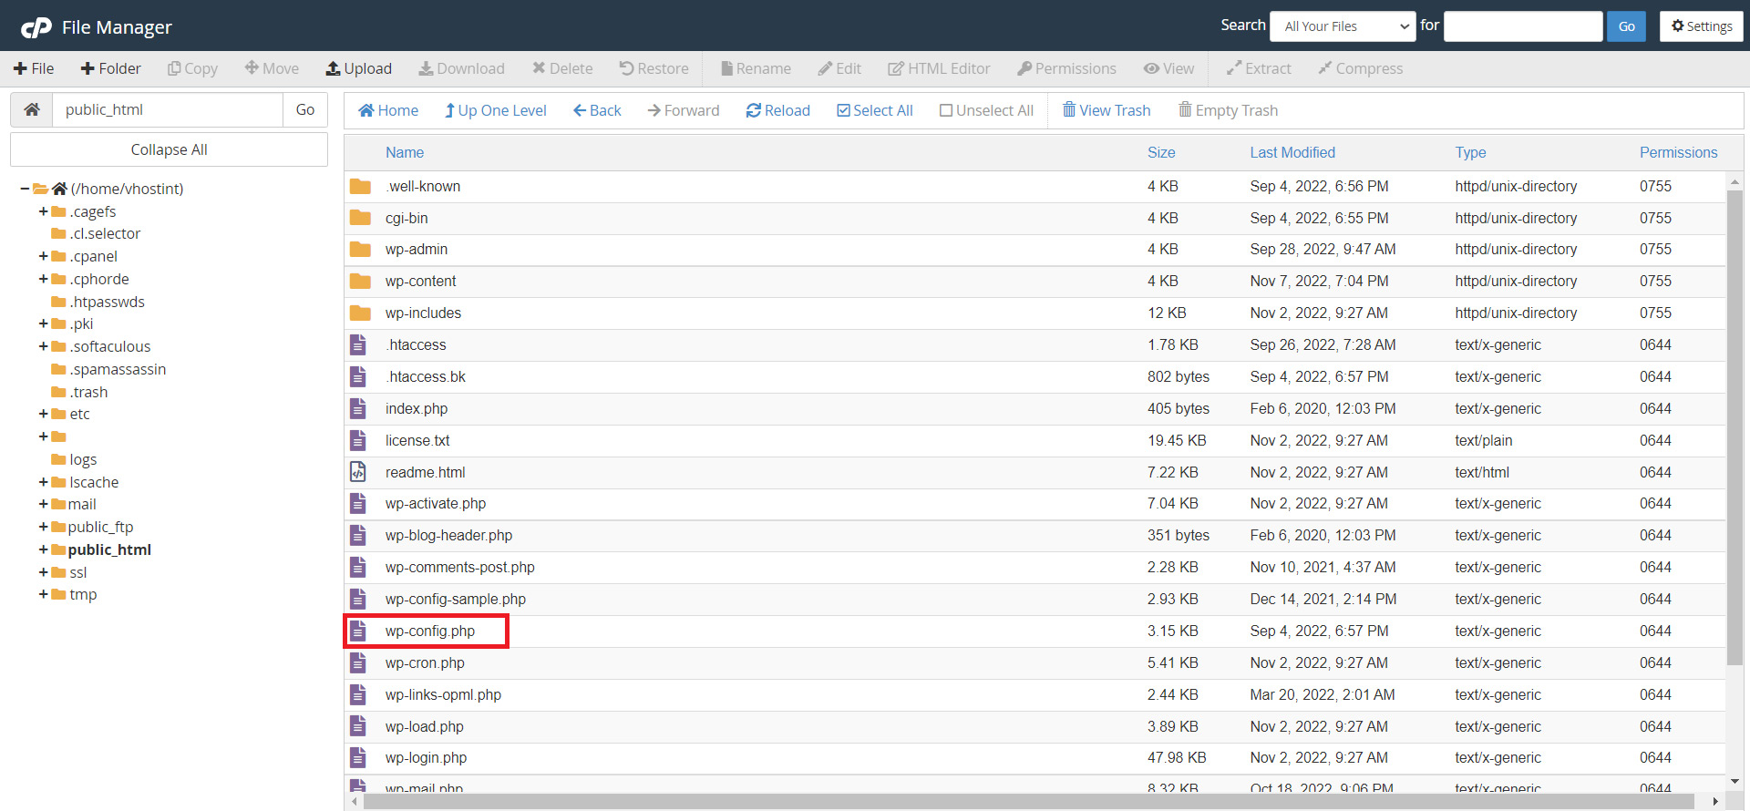Collapse the /home/vhostint root node
This screenshot has height=811, width=1750.
point(25,189)
